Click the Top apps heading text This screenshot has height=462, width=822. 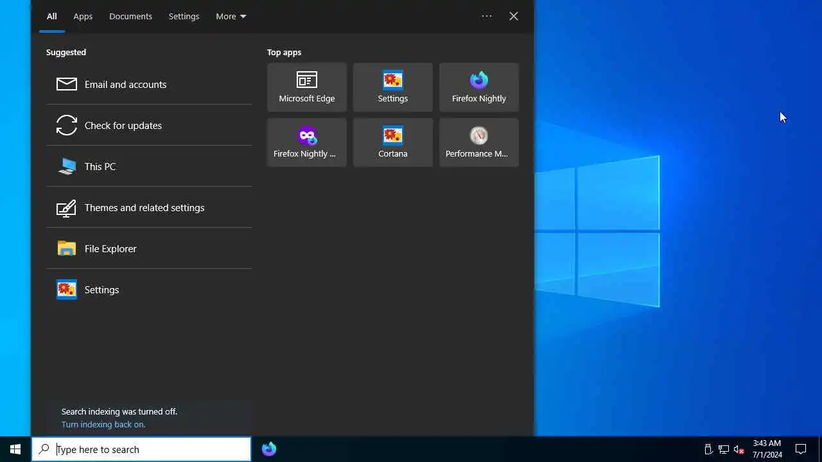point(284,52)
